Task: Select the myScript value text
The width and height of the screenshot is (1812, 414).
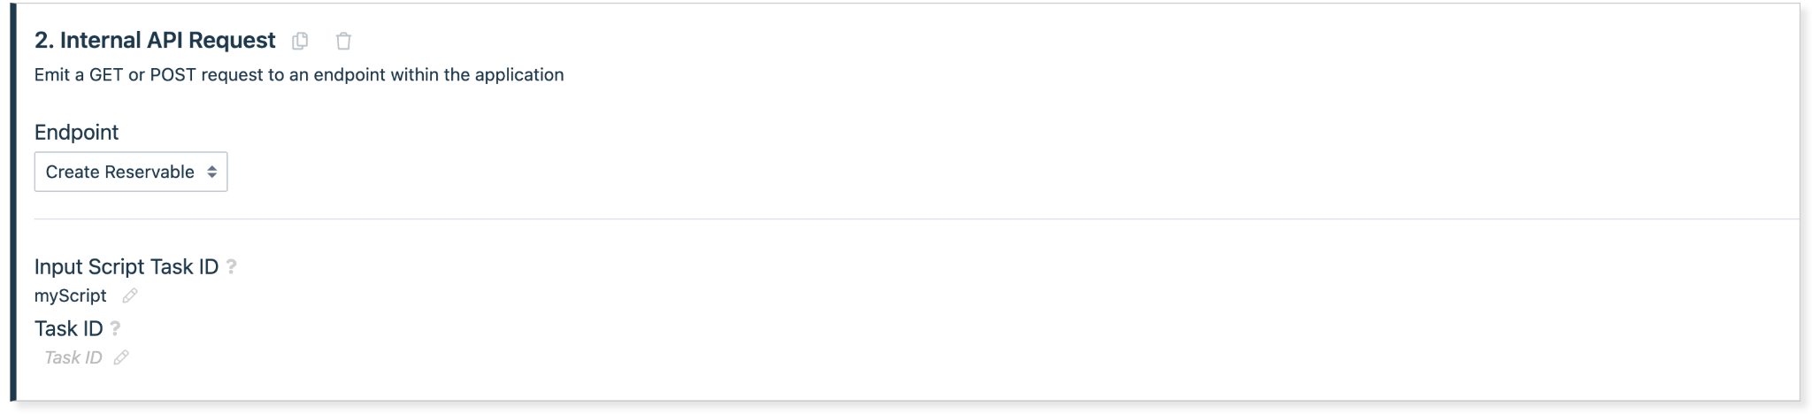Action: pyautogui.click(x=71, y=295)
